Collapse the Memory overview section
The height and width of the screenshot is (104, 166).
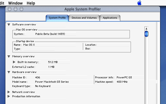pyautogui.click(x=9, y=56)
